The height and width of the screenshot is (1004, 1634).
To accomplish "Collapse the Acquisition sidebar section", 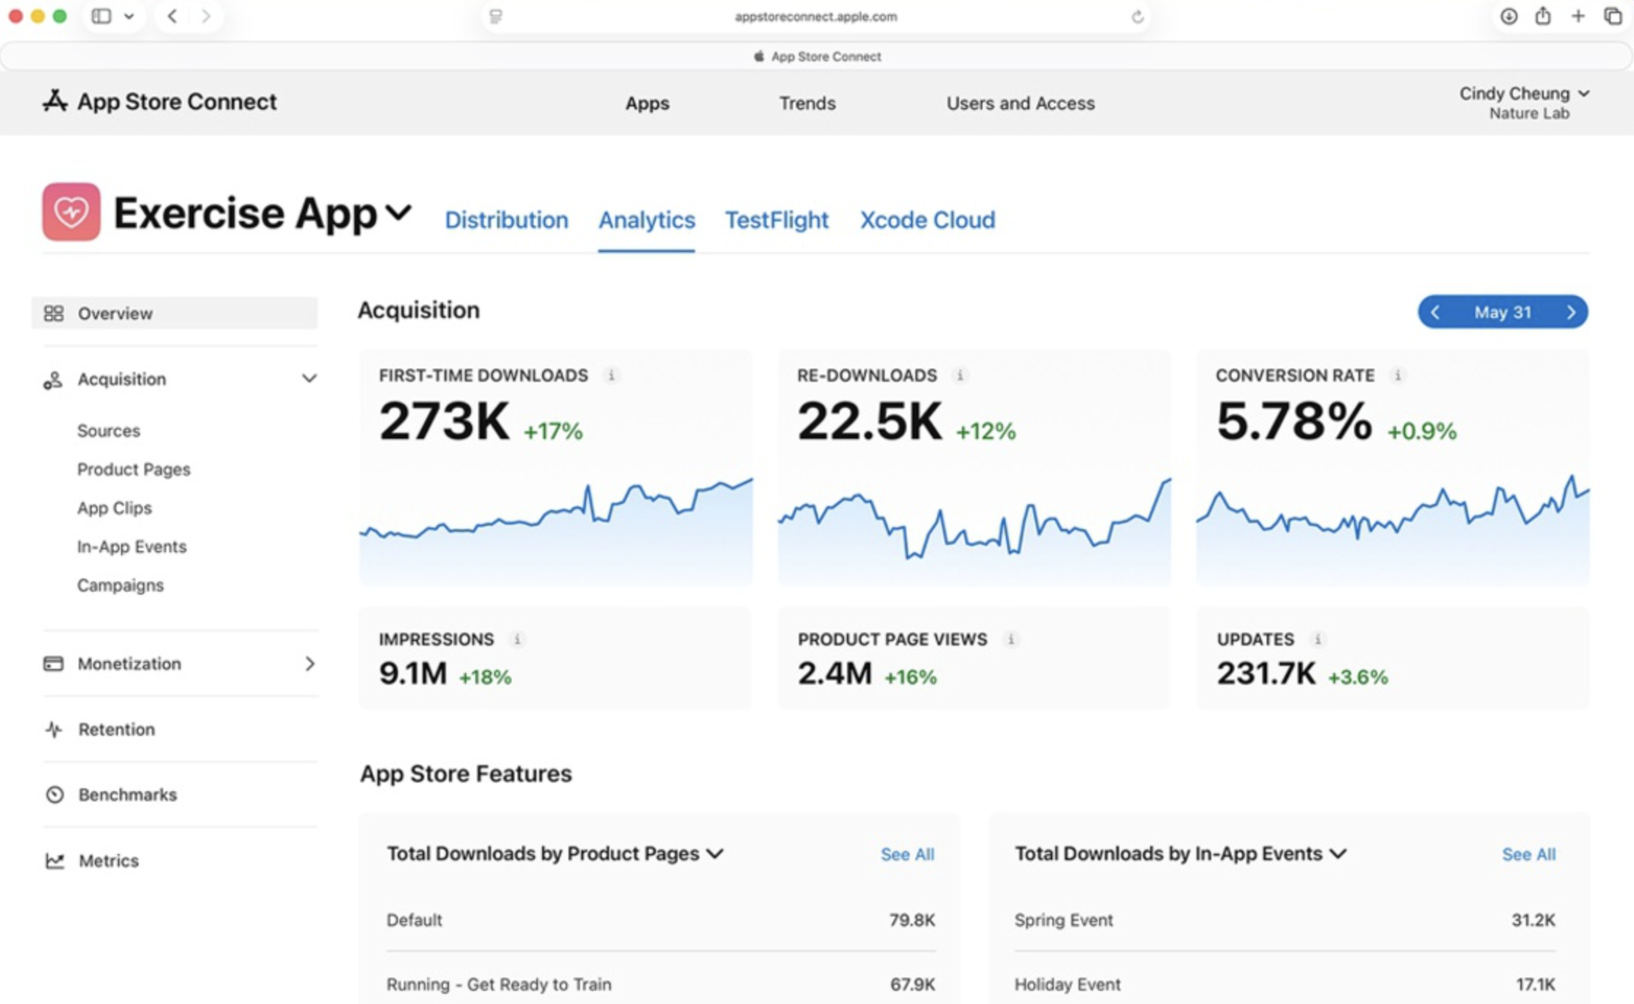I will tap(309, 379).
